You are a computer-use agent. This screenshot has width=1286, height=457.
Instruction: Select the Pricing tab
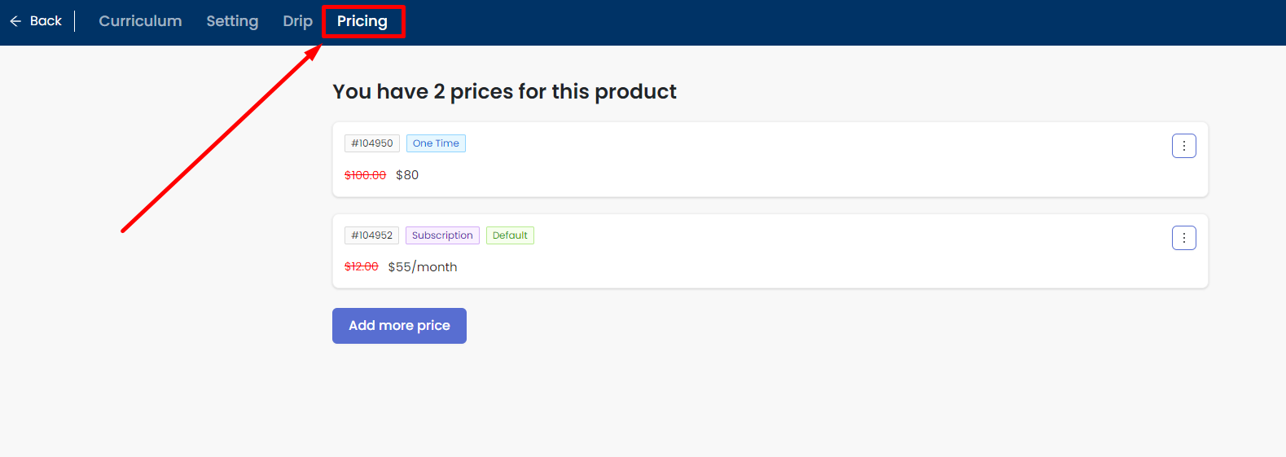362,21
